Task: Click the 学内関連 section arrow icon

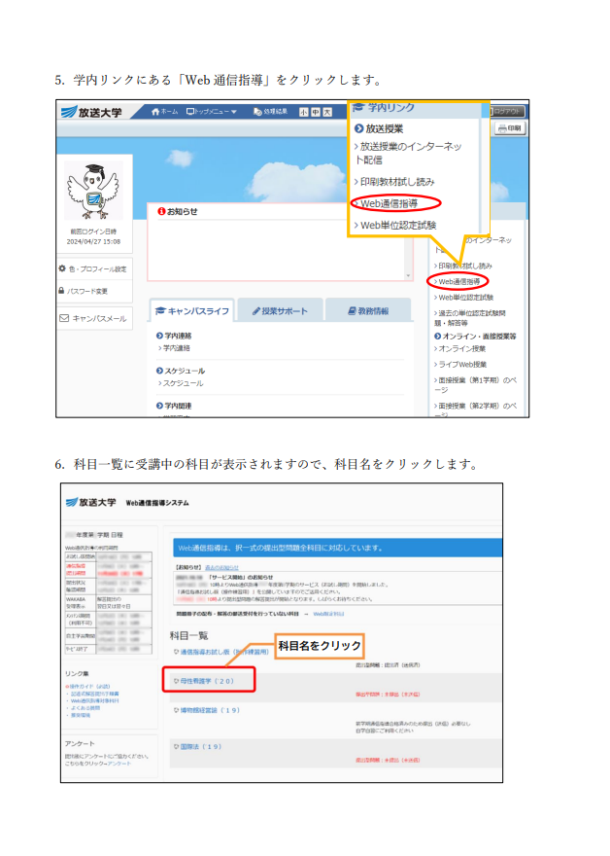Action: tap(159, 406)
